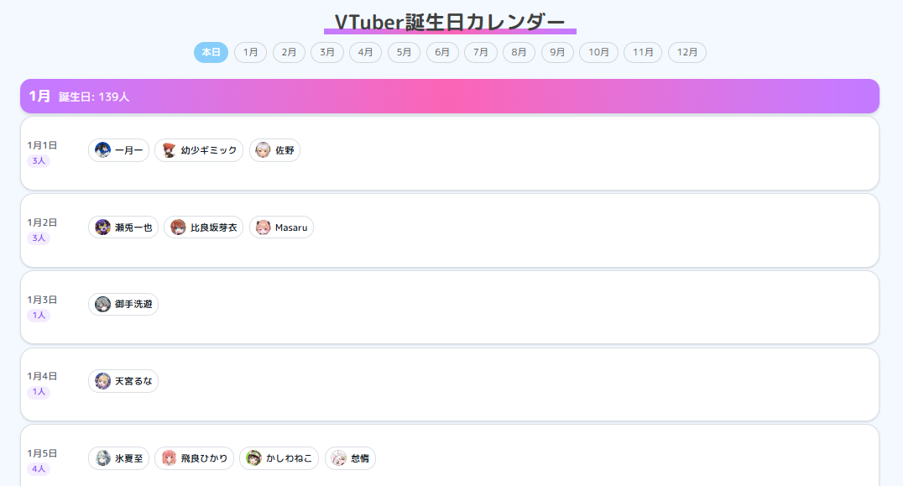Click the 3人 badge under 1月2日
The image size is (903, 486).
(39, 238)
